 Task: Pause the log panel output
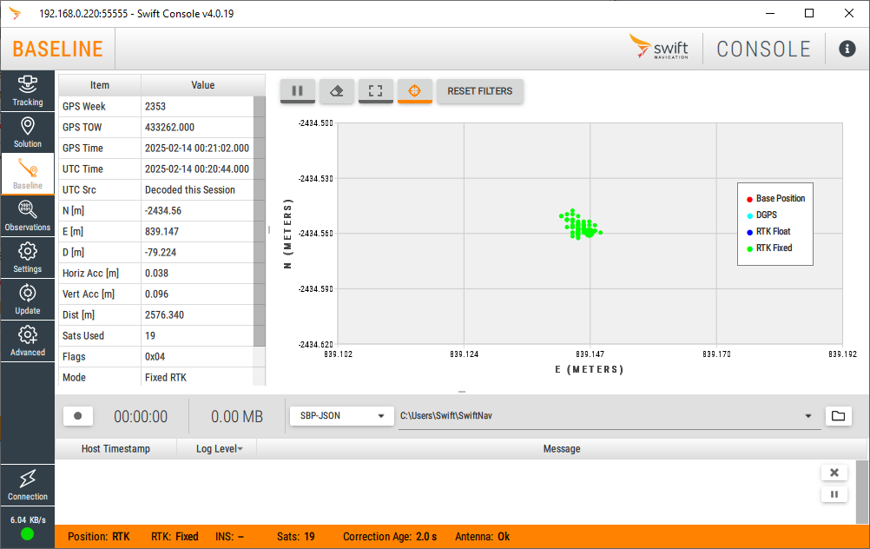(834, 494)
